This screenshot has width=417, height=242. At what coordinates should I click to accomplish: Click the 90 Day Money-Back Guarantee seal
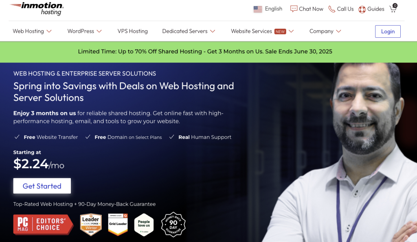point(173,225)
